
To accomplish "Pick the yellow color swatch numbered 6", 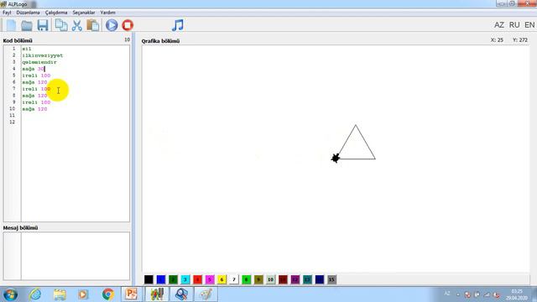I will tap(222, 279).
